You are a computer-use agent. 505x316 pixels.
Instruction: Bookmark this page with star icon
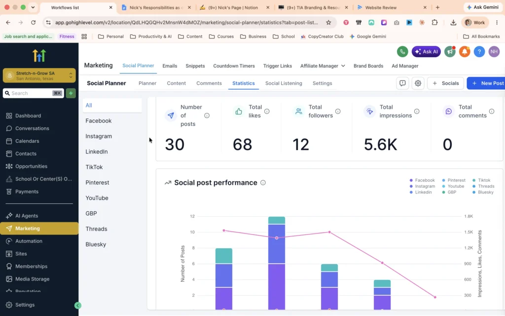coord(328,23)
